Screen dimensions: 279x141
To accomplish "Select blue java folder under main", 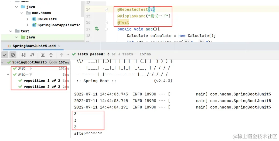I will [31, 7].
